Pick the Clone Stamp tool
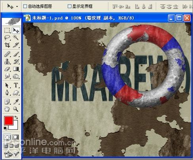193x160 pixels. click(7, 61)
